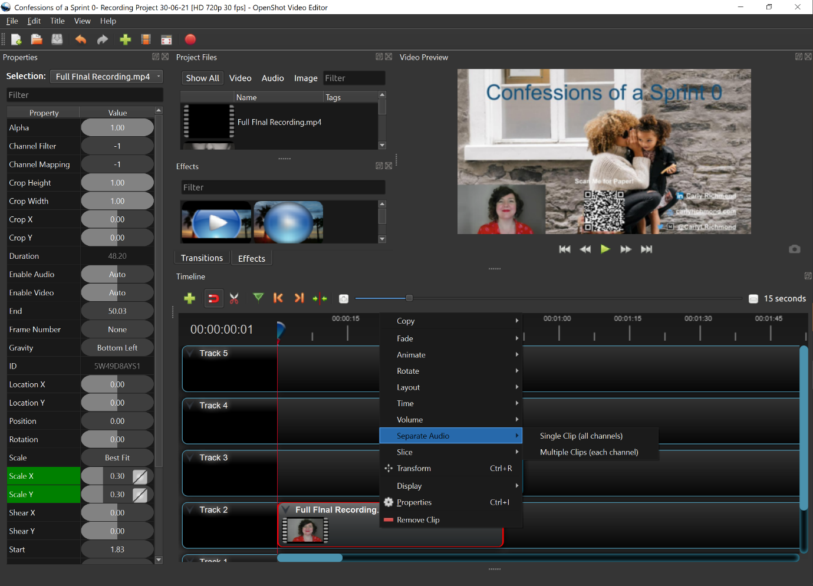Collapse the Full Final Recording clip menu arrow
The width and height of the screenshot is (813, 586).
pyautogui.click(x=286, y=510)
